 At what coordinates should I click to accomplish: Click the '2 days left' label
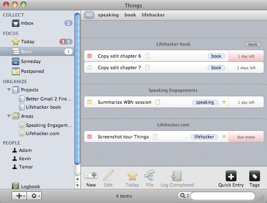pyautogui.click(x=246, y=68)
